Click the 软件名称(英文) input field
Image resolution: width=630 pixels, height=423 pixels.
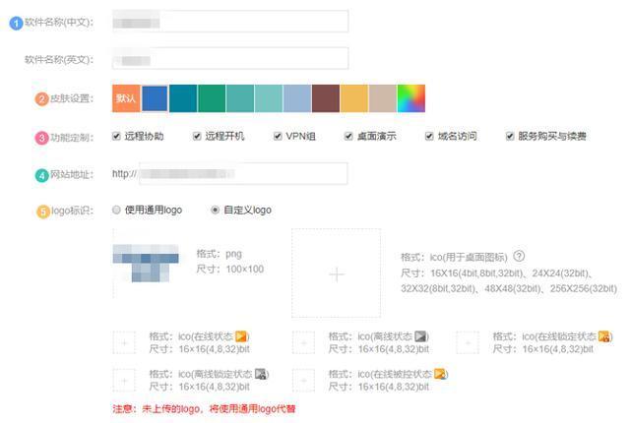point(230,58)
